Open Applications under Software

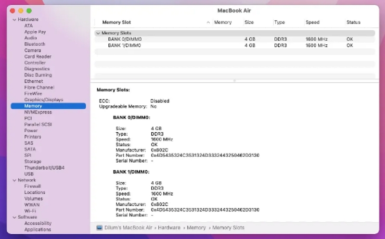38,230
